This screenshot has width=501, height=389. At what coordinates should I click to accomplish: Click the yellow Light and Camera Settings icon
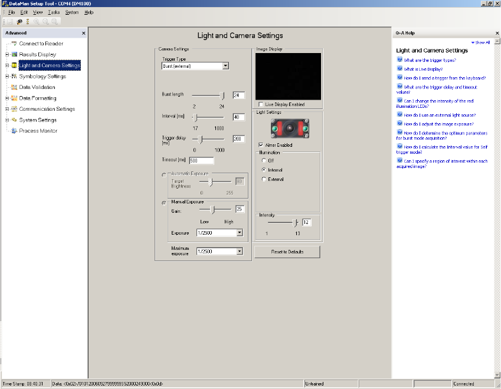[x=14, y=65]
